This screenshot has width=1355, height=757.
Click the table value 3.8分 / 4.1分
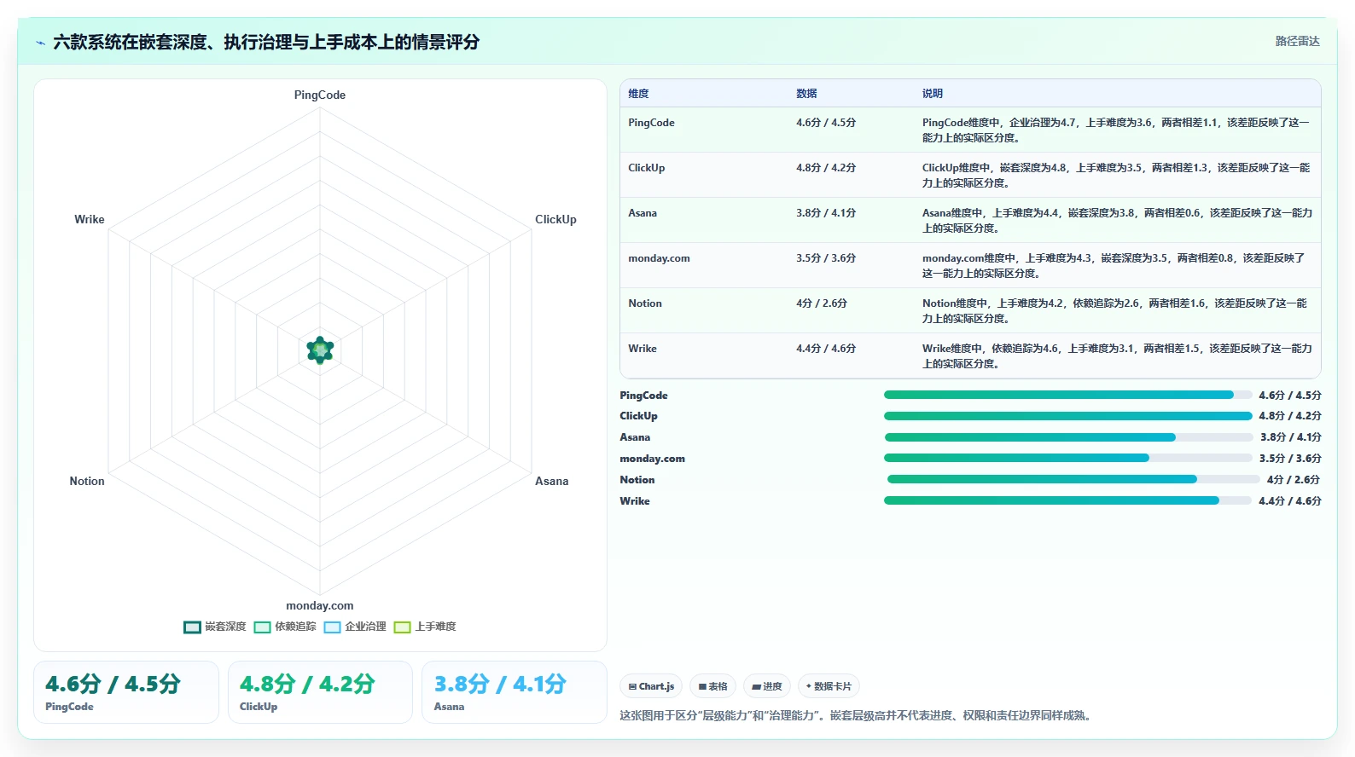[826, 213]
